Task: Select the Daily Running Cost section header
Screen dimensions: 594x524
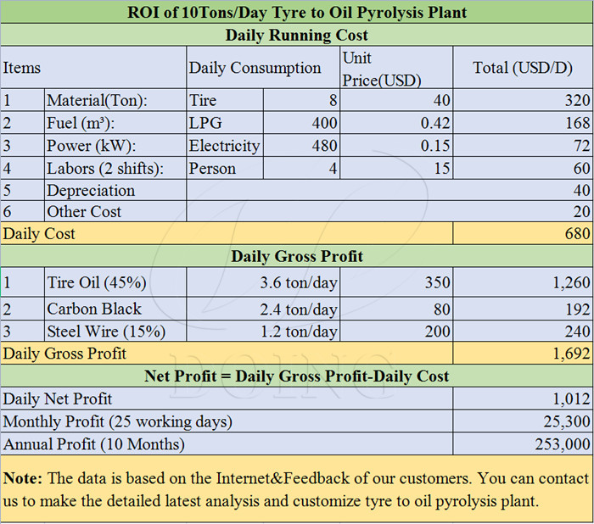Action: tap(296, 35)
